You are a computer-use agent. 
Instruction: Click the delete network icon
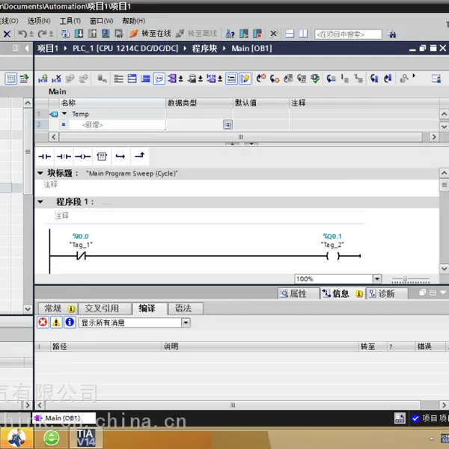point(56,79)
